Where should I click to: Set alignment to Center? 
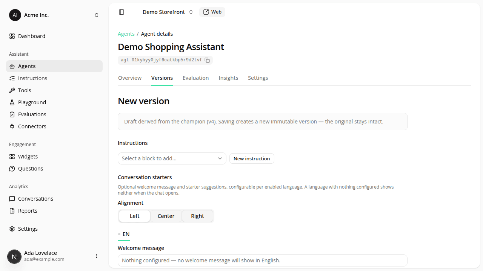point(166,216)
